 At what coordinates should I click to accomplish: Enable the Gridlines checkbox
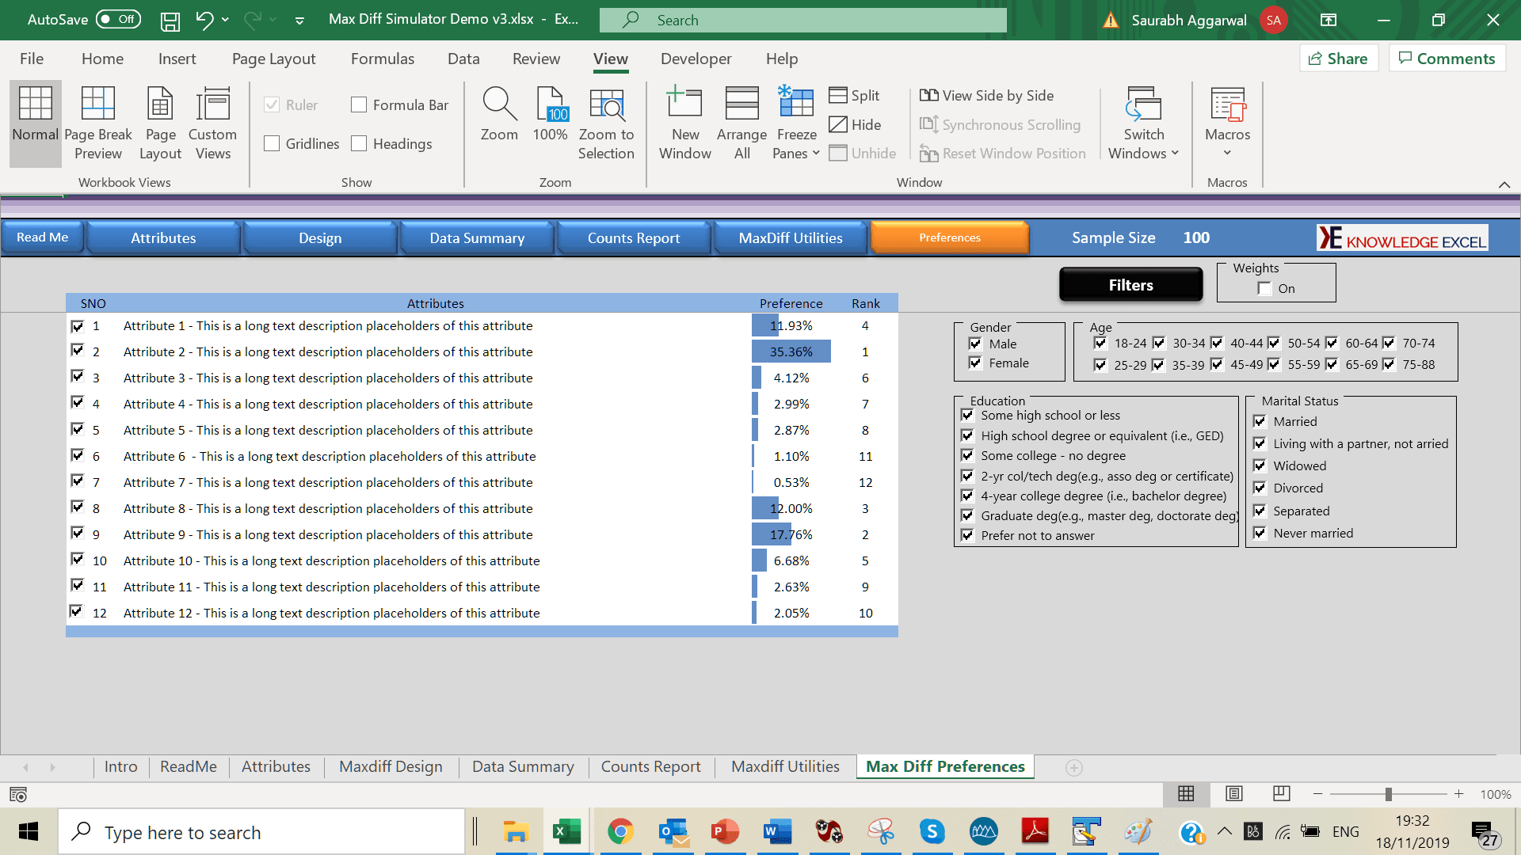272,143
